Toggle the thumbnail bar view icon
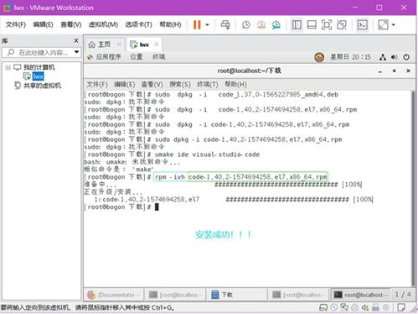The width and height of the screenshot is (418, 314). click(x=312, y=25)
